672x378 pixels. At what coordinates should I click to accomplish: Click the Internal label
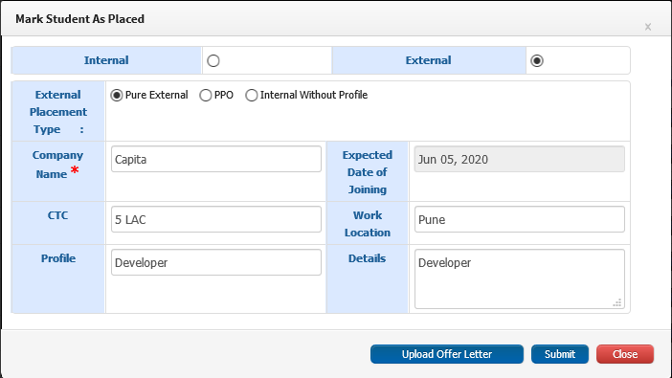coord(106,60)
